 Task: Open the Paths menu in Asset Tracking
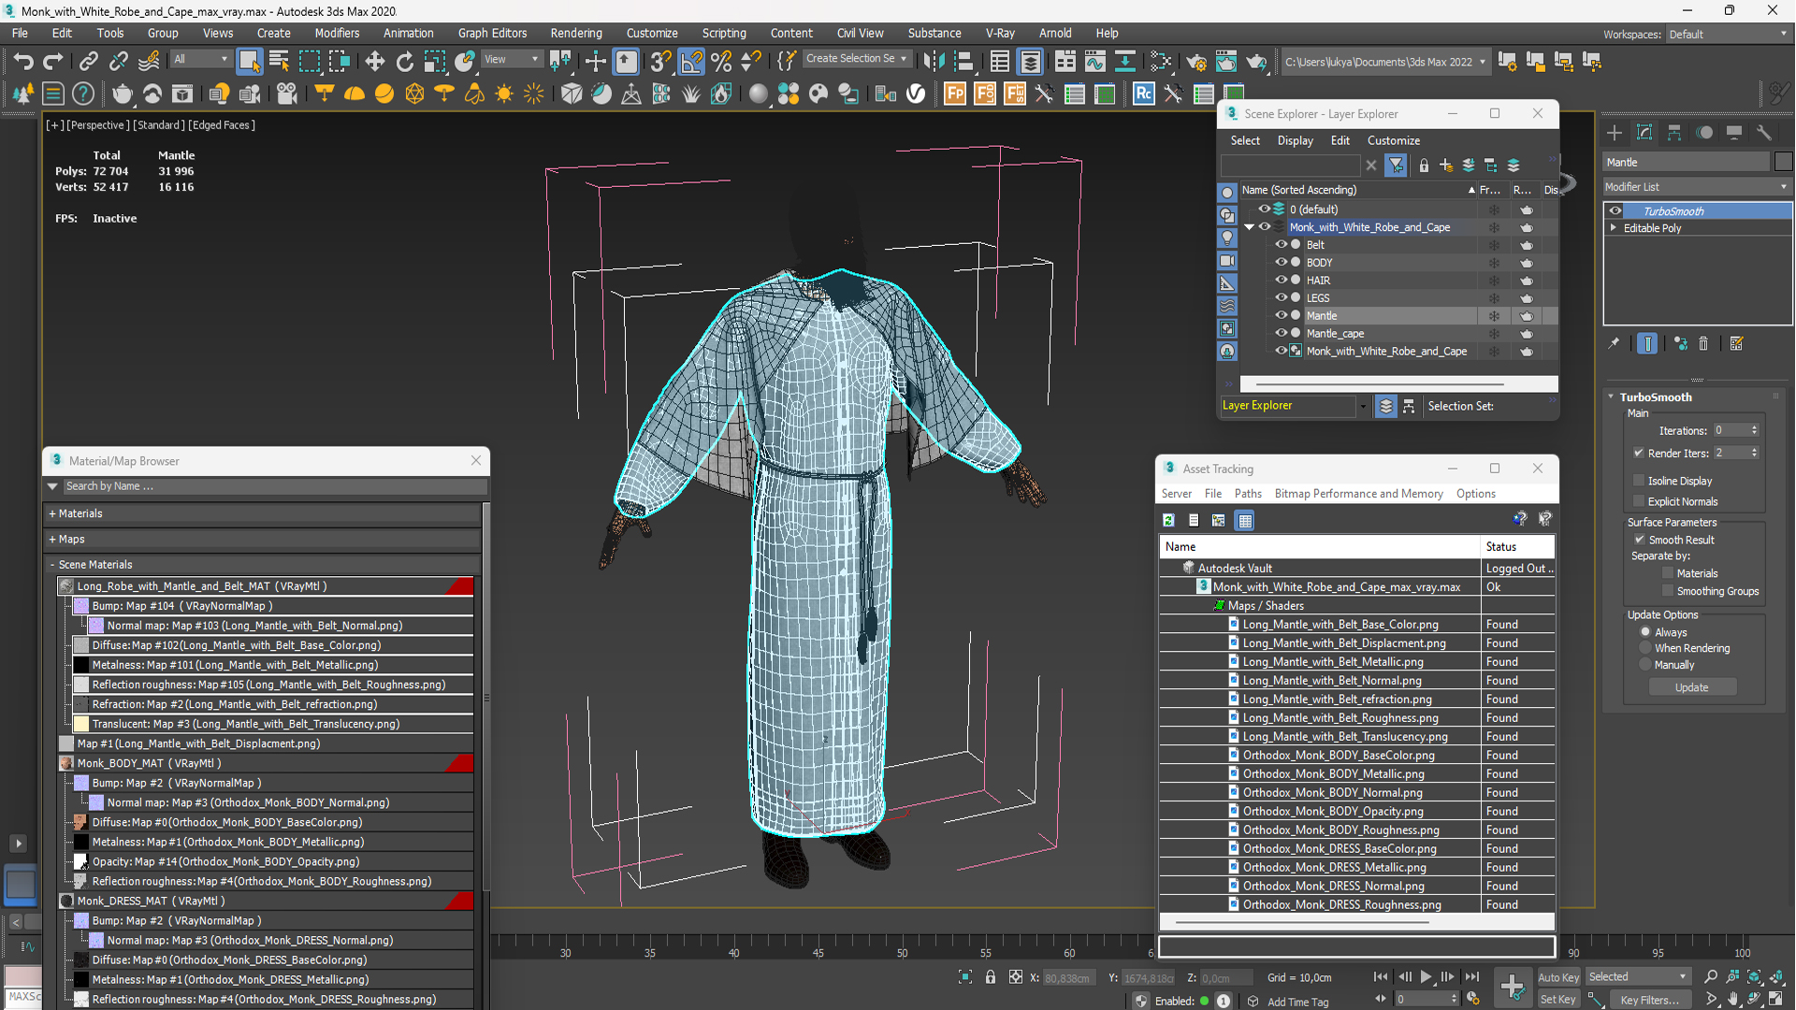[x=1248, y=494]
